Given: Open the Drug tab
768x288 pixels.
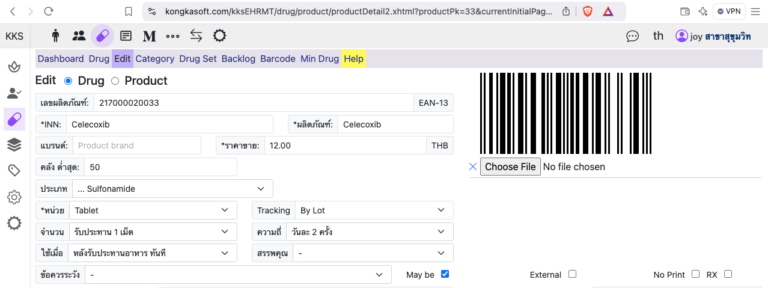Looking at the screenshot, I should point(99,58).
